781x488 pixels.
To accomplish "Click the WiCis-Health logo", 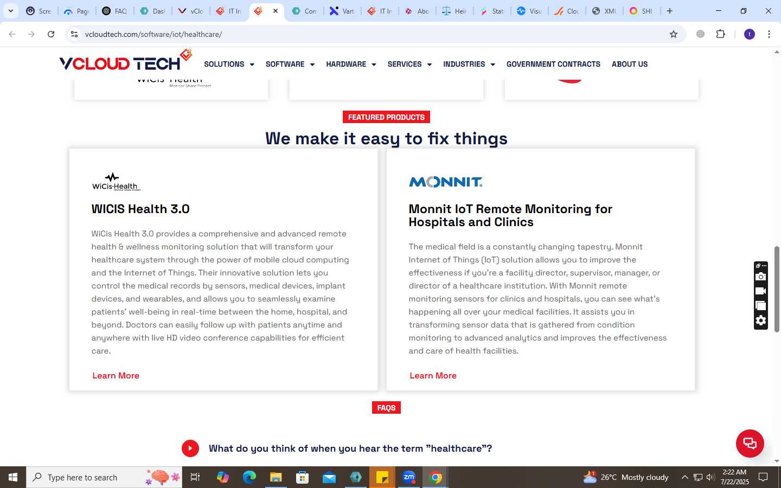I will click(x=116, y=182).
